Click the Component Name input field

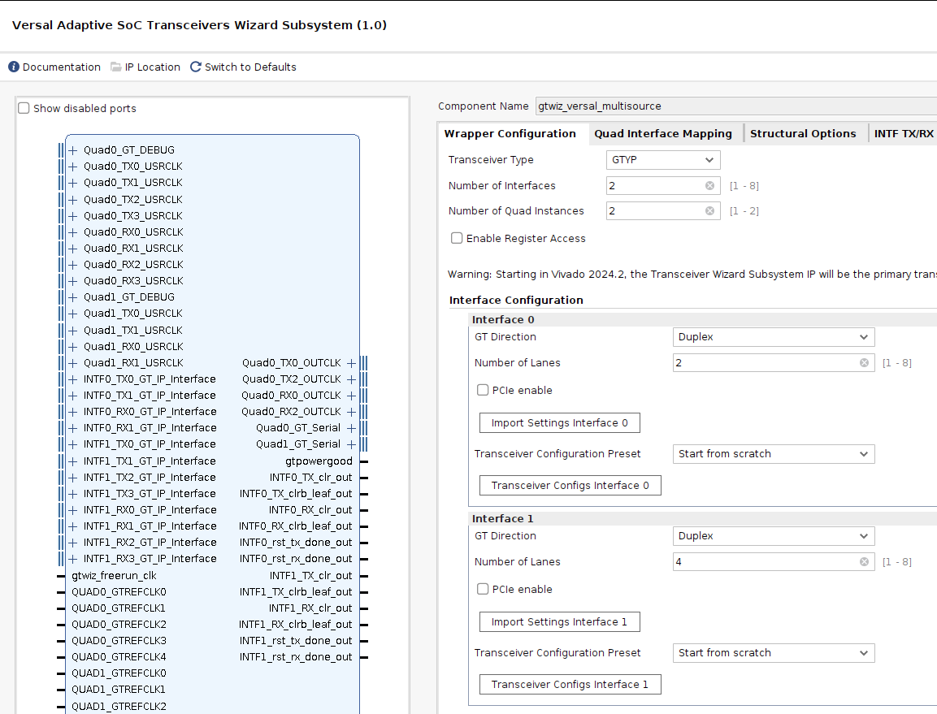pos(736,106)
